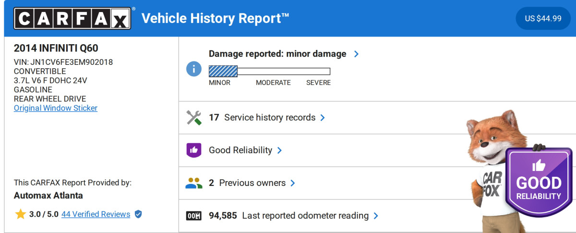The image size is (576, 233).
Task: Click the CARFAX logo
Action: [72, 18]
